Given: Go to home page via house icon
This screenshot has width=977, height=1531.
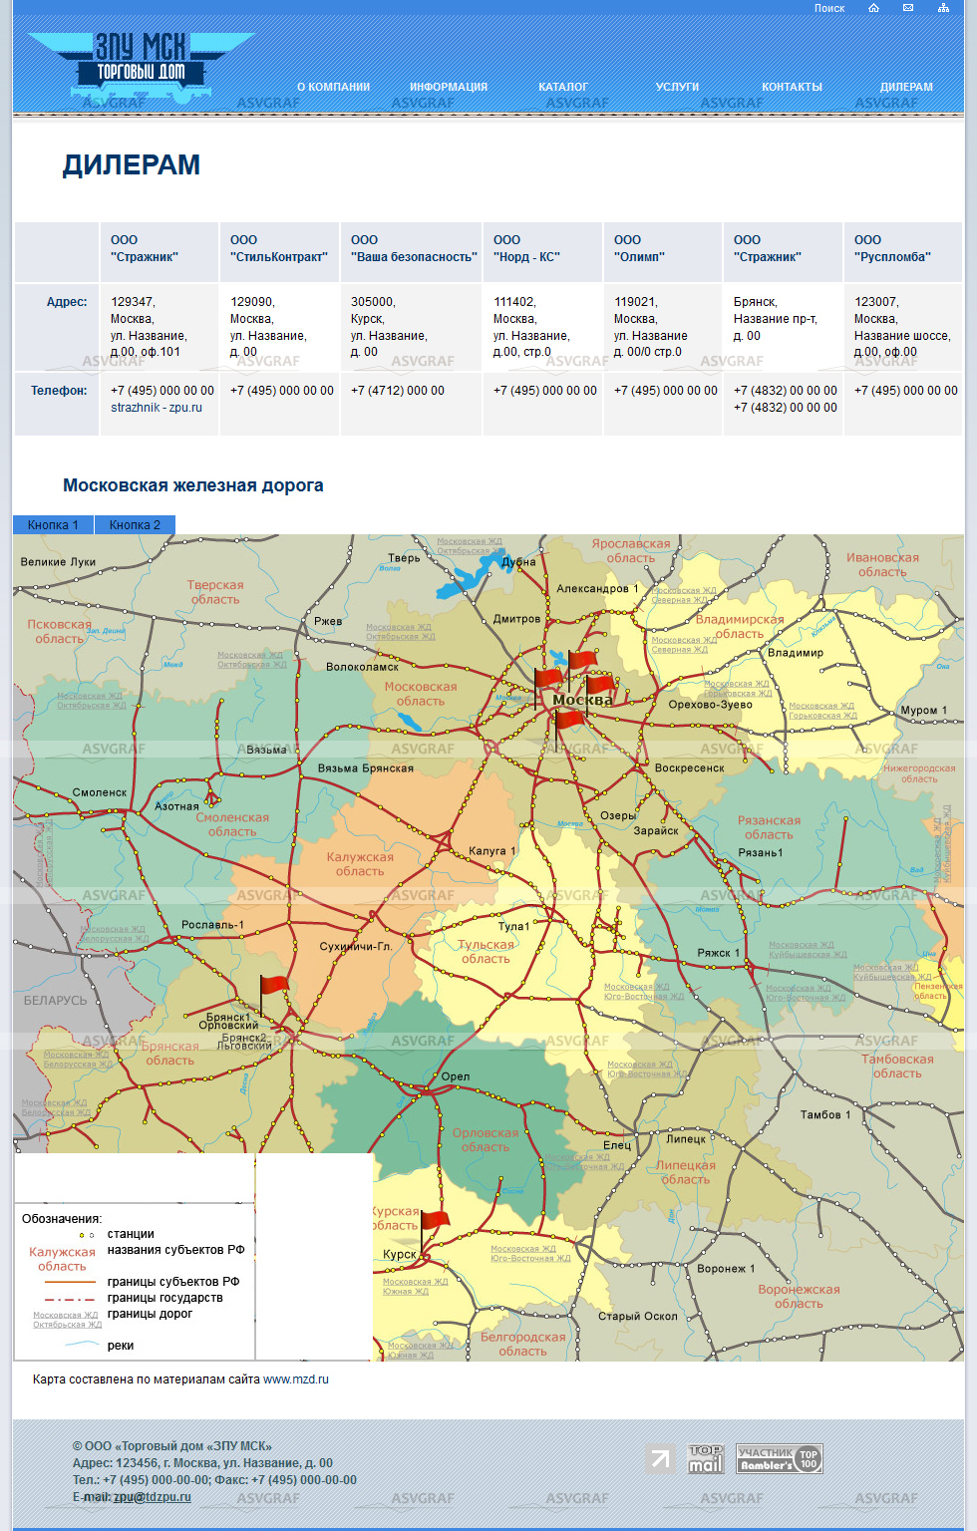Looking at the screenshot, I should (873, 8).
